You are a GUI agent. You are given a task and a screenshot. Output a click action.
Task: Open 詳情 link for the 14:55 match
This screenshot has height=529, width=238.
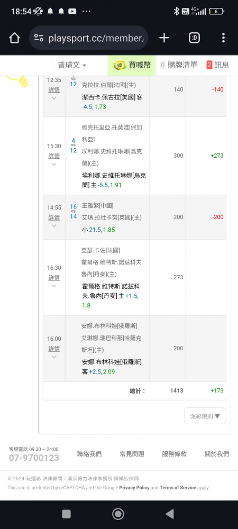[x=54, y=217]
